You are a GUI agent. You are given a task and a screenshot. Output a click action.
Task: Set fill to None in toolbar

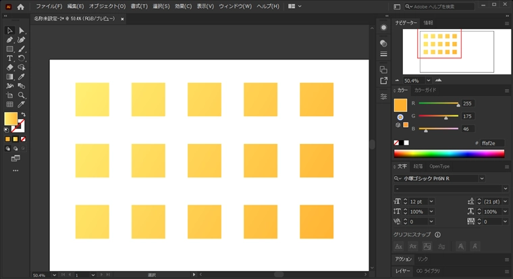(x=23, y=138)
